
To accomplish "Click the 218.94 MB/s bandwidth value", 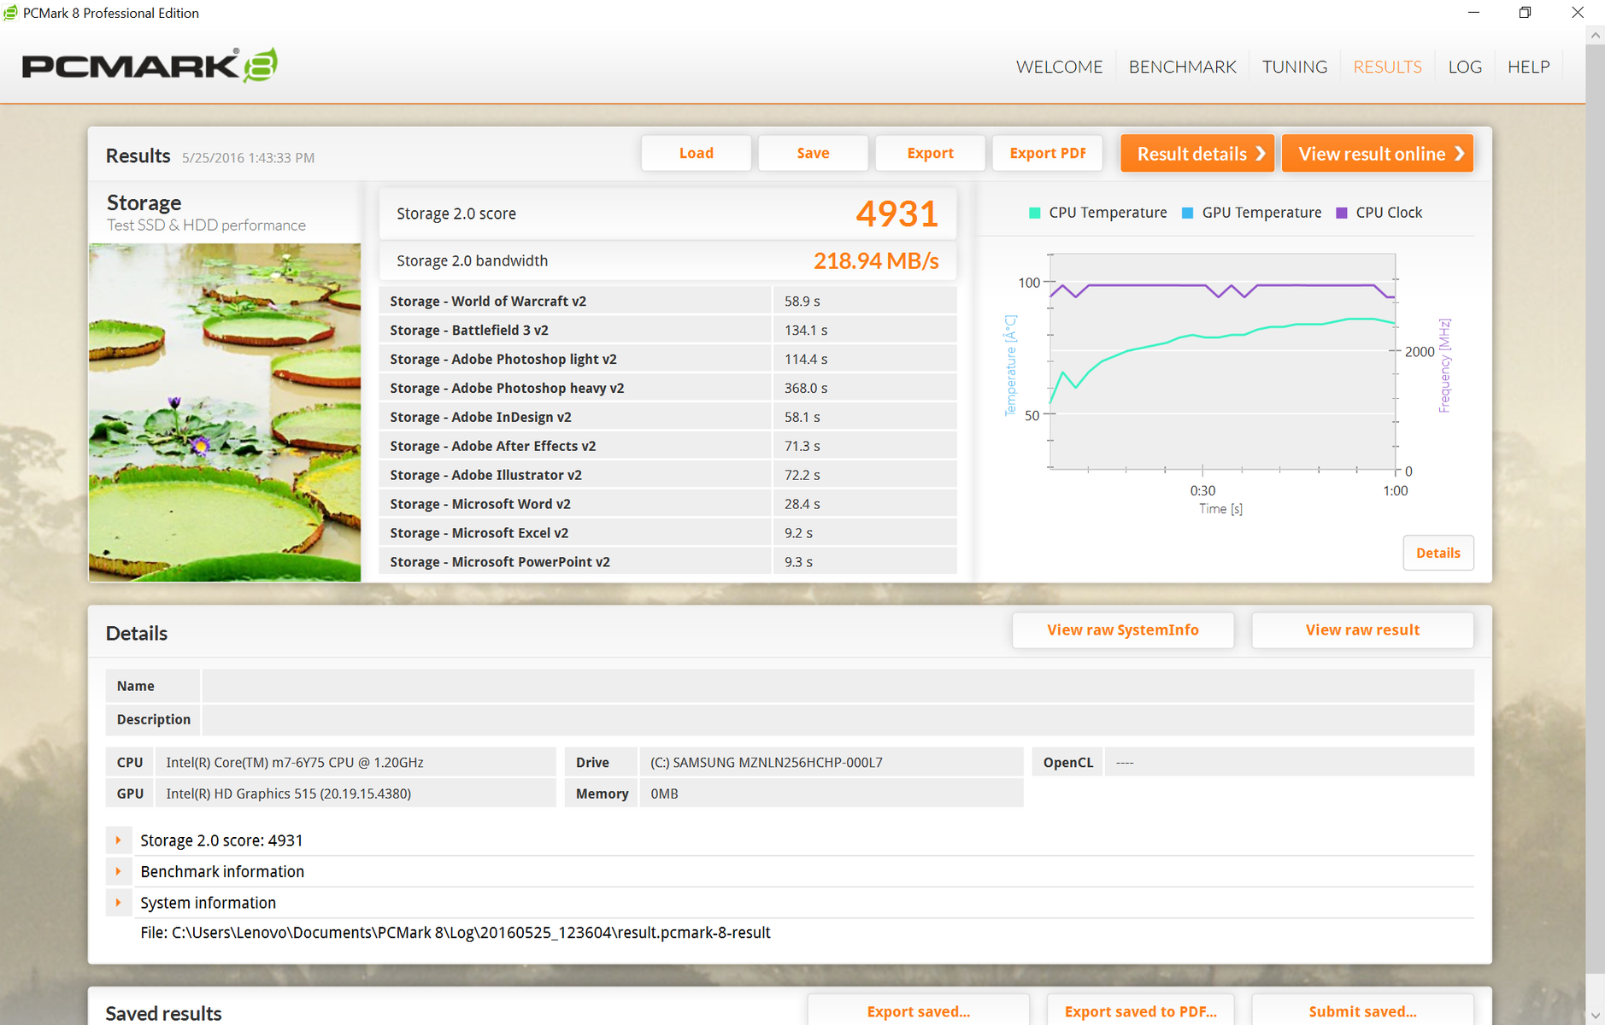I will click(x=876, y=261).
